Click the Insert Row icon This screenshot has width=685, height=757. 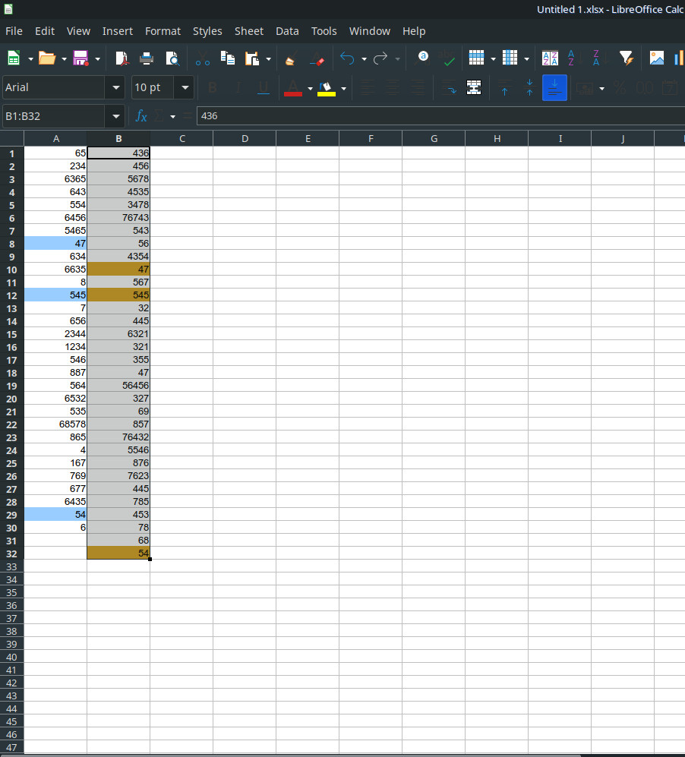pos(476,58)
